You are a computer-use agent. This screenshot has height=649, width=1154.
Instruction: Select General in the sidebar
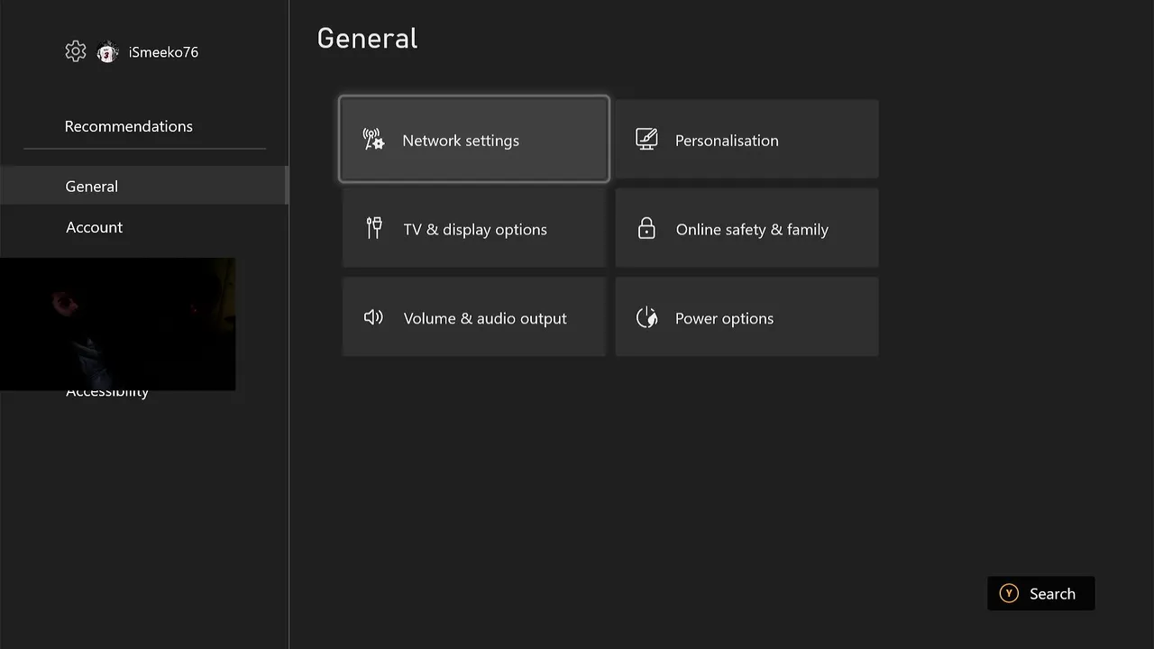tap(92, 187)
